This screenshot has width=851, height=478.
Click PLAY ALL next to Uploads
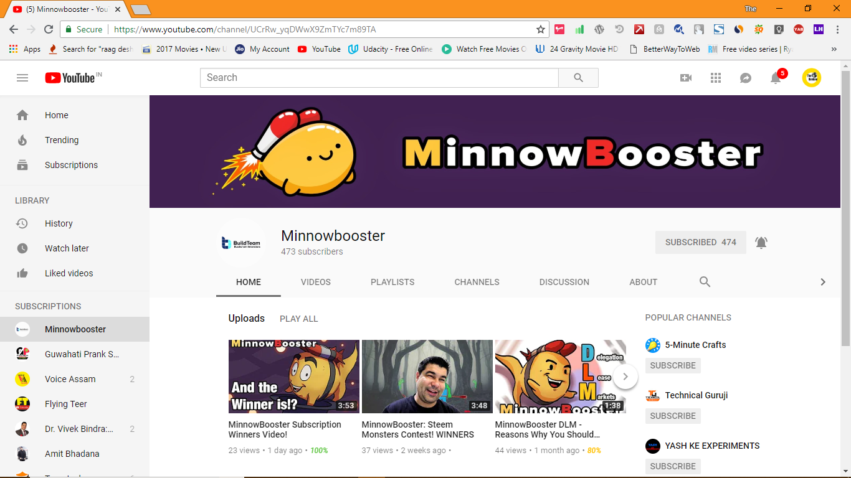point(299,319)
